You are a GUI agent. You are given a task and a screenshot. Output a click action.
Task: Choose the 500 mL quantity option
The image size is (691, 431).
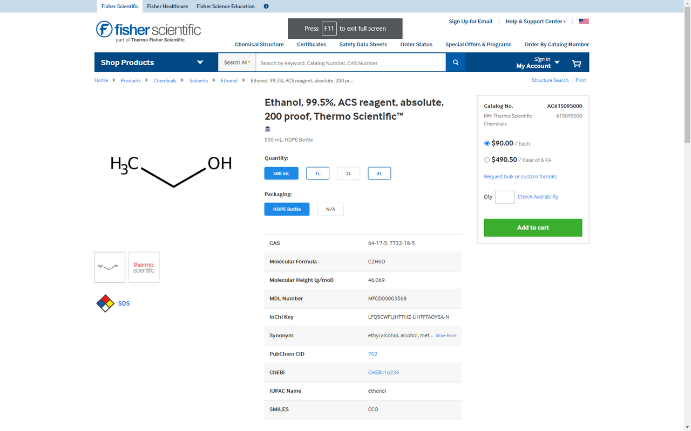click(x=281, y=173)
